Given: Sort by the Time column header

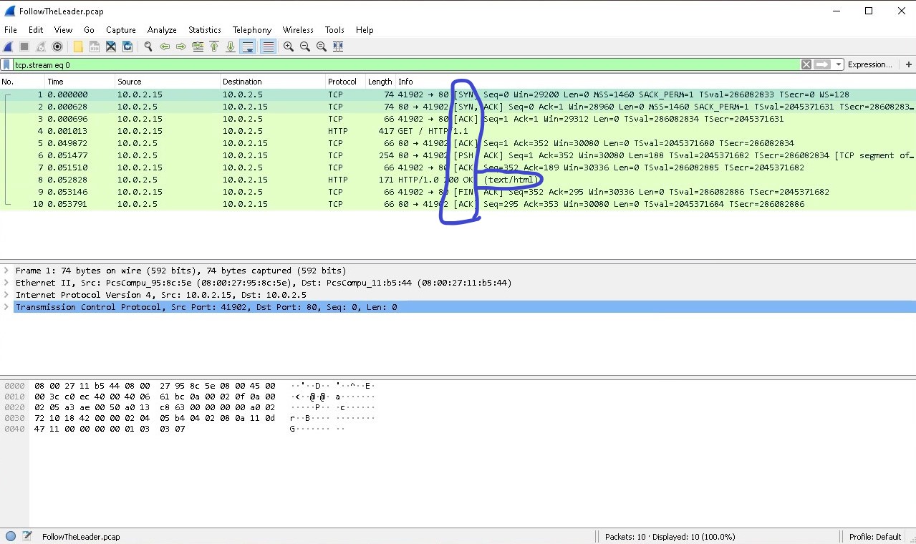Looking at the screenshot, I should point(79,82).
